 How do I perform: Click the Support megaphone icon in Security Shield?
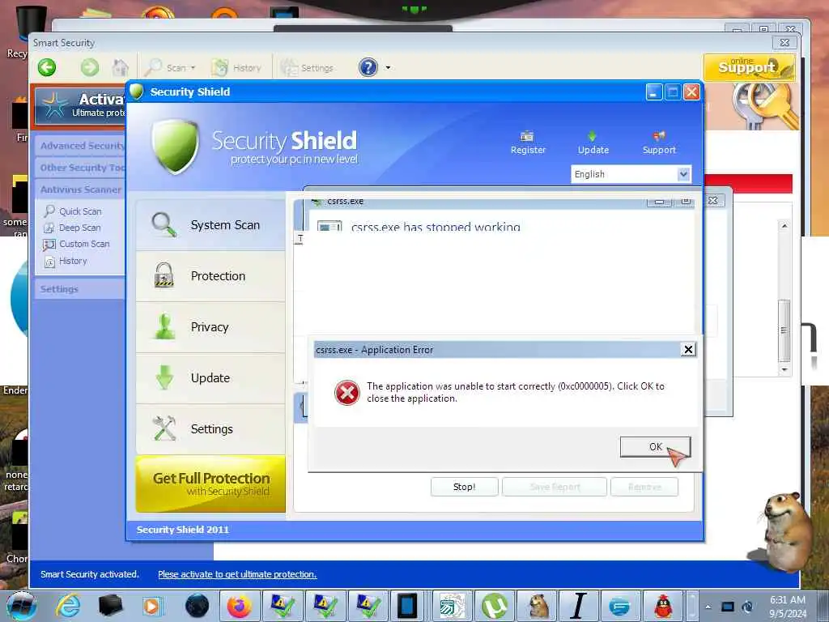659,136
